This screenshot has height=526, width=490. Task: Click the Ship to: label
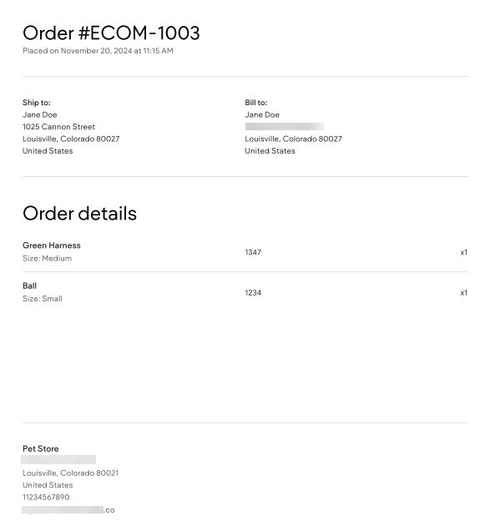[x=36, y=103]
